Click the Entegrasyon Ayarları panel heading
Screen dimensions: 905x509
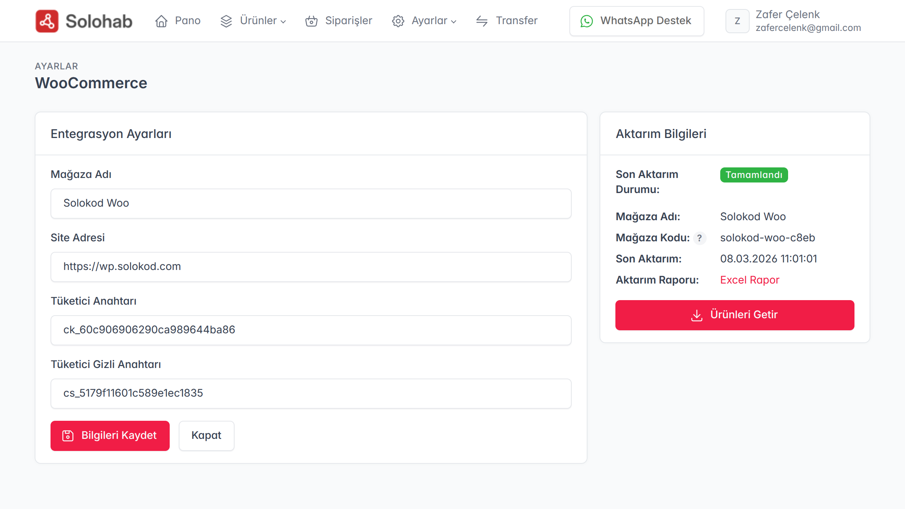(111, 134)
